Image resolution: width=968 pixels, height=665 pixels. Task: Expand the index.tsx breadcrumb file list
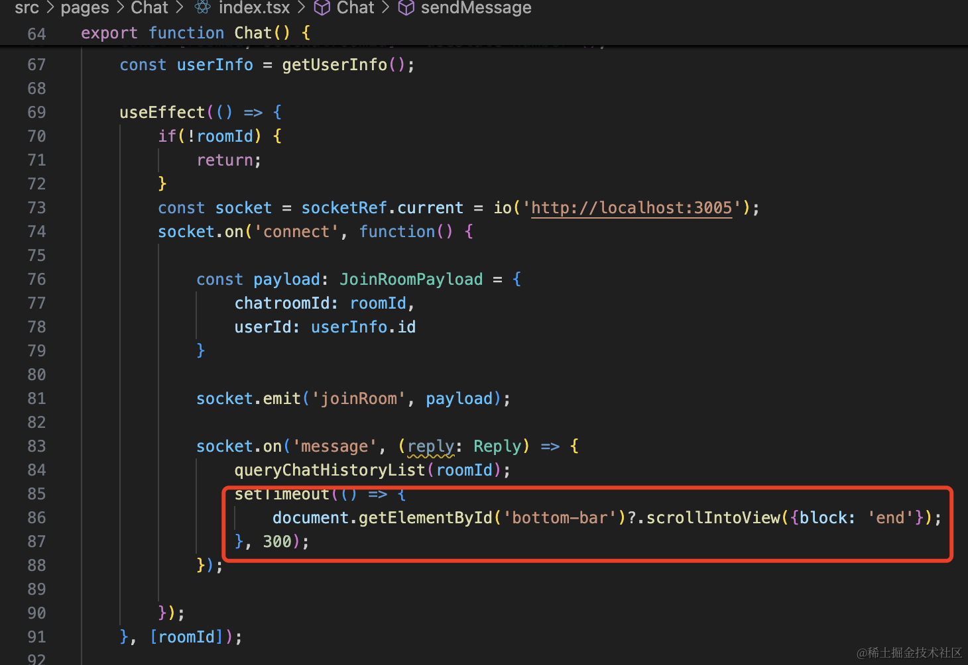point(254,7)
